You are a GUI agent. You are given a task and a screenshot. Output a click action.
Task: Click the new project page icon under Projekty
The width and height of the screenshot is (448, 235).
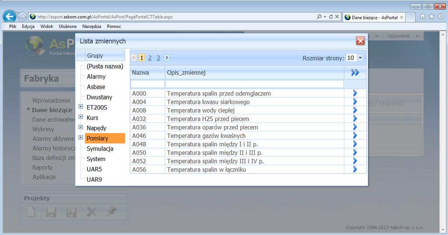pyautogui.click(x=31, y=212)
